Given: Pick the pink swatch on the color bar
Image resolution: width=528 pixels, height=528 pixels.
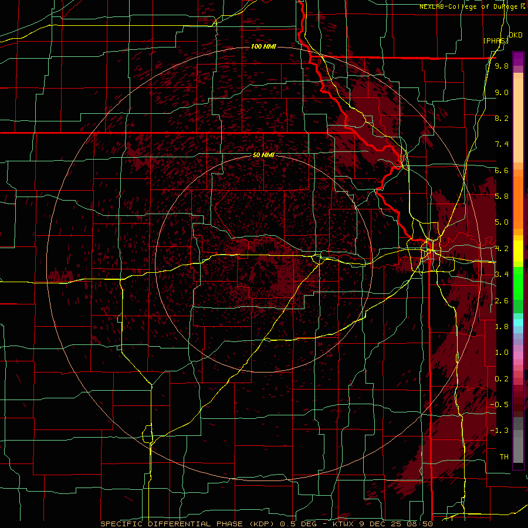Looking at the screenshot, I should [x=518, y=356].
